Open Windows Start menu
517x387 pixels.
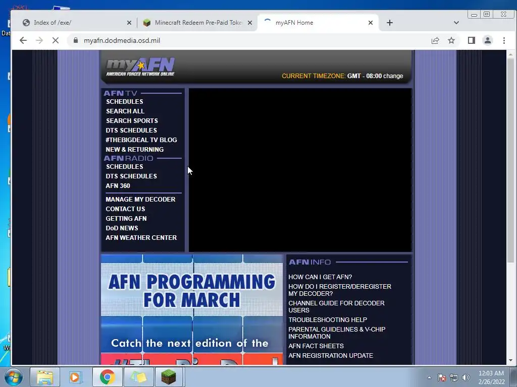point(14,377)
